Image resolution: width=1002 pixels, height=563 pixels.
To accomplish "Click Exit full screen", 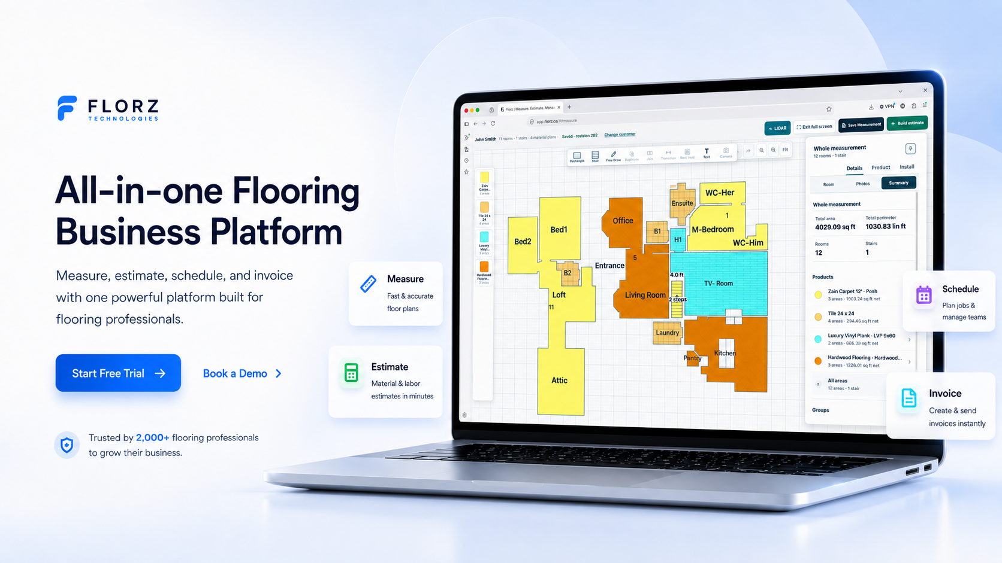I will pyautogui.click(x=814, y=127).
